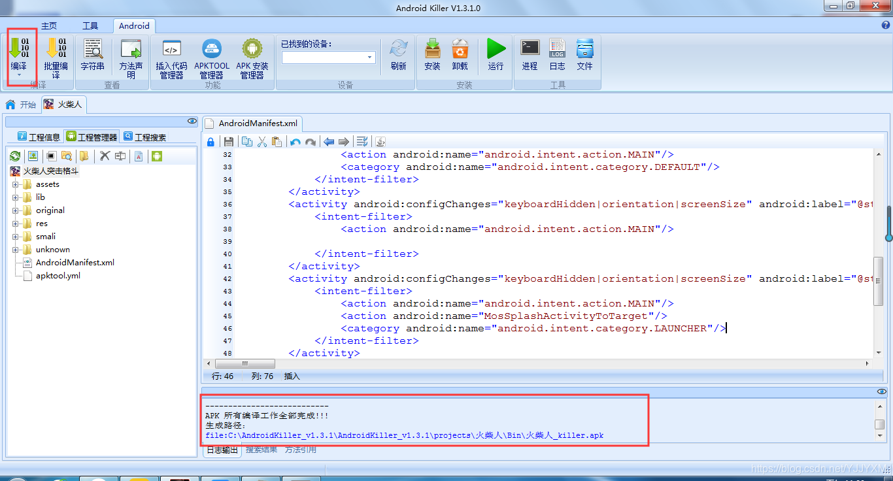
Task: Click 刷新 to refresh devices
Action: pos(398,54)
